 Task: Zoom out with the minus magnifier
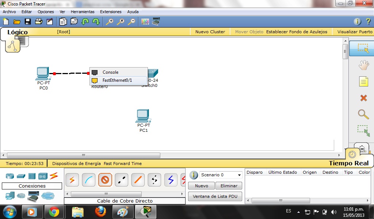131,22
